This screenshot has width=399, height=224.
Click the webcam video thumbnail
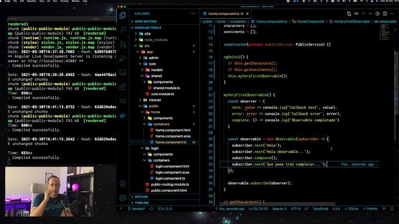pyautogui.click(x=49, y=192)
